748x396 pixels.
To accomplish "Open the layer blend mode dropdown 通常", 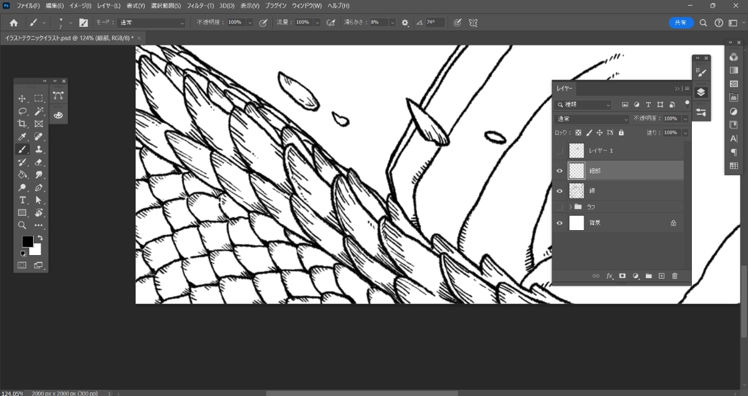I will coord(592,118).
